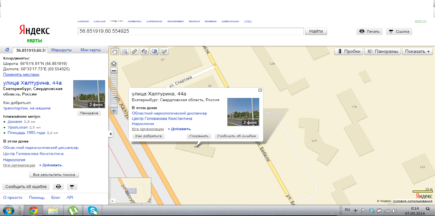The image size is (435, 216).
Task: Click Все результаты поиска button
Action: coord(54,175)
